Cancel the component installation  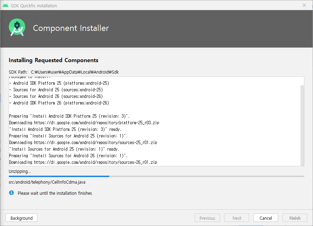click(266, 218)
